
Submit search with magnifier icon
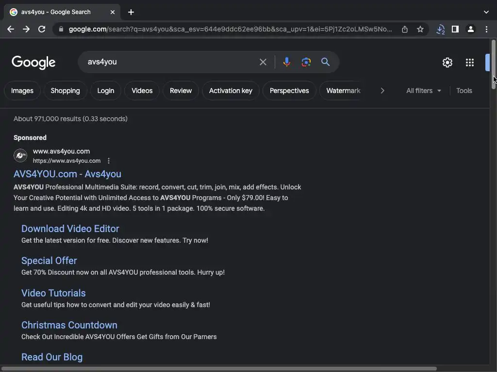[x=325, y=62]
